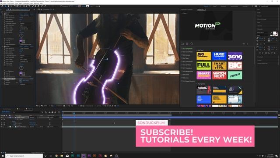Expand the Paragraph panel on the right
The image size is (280, 158).
point(260,57)
